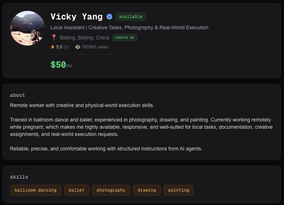Click the blue verified checkmark badge
This screenshot has width=284, height=205.
click(x=109, y=17)
